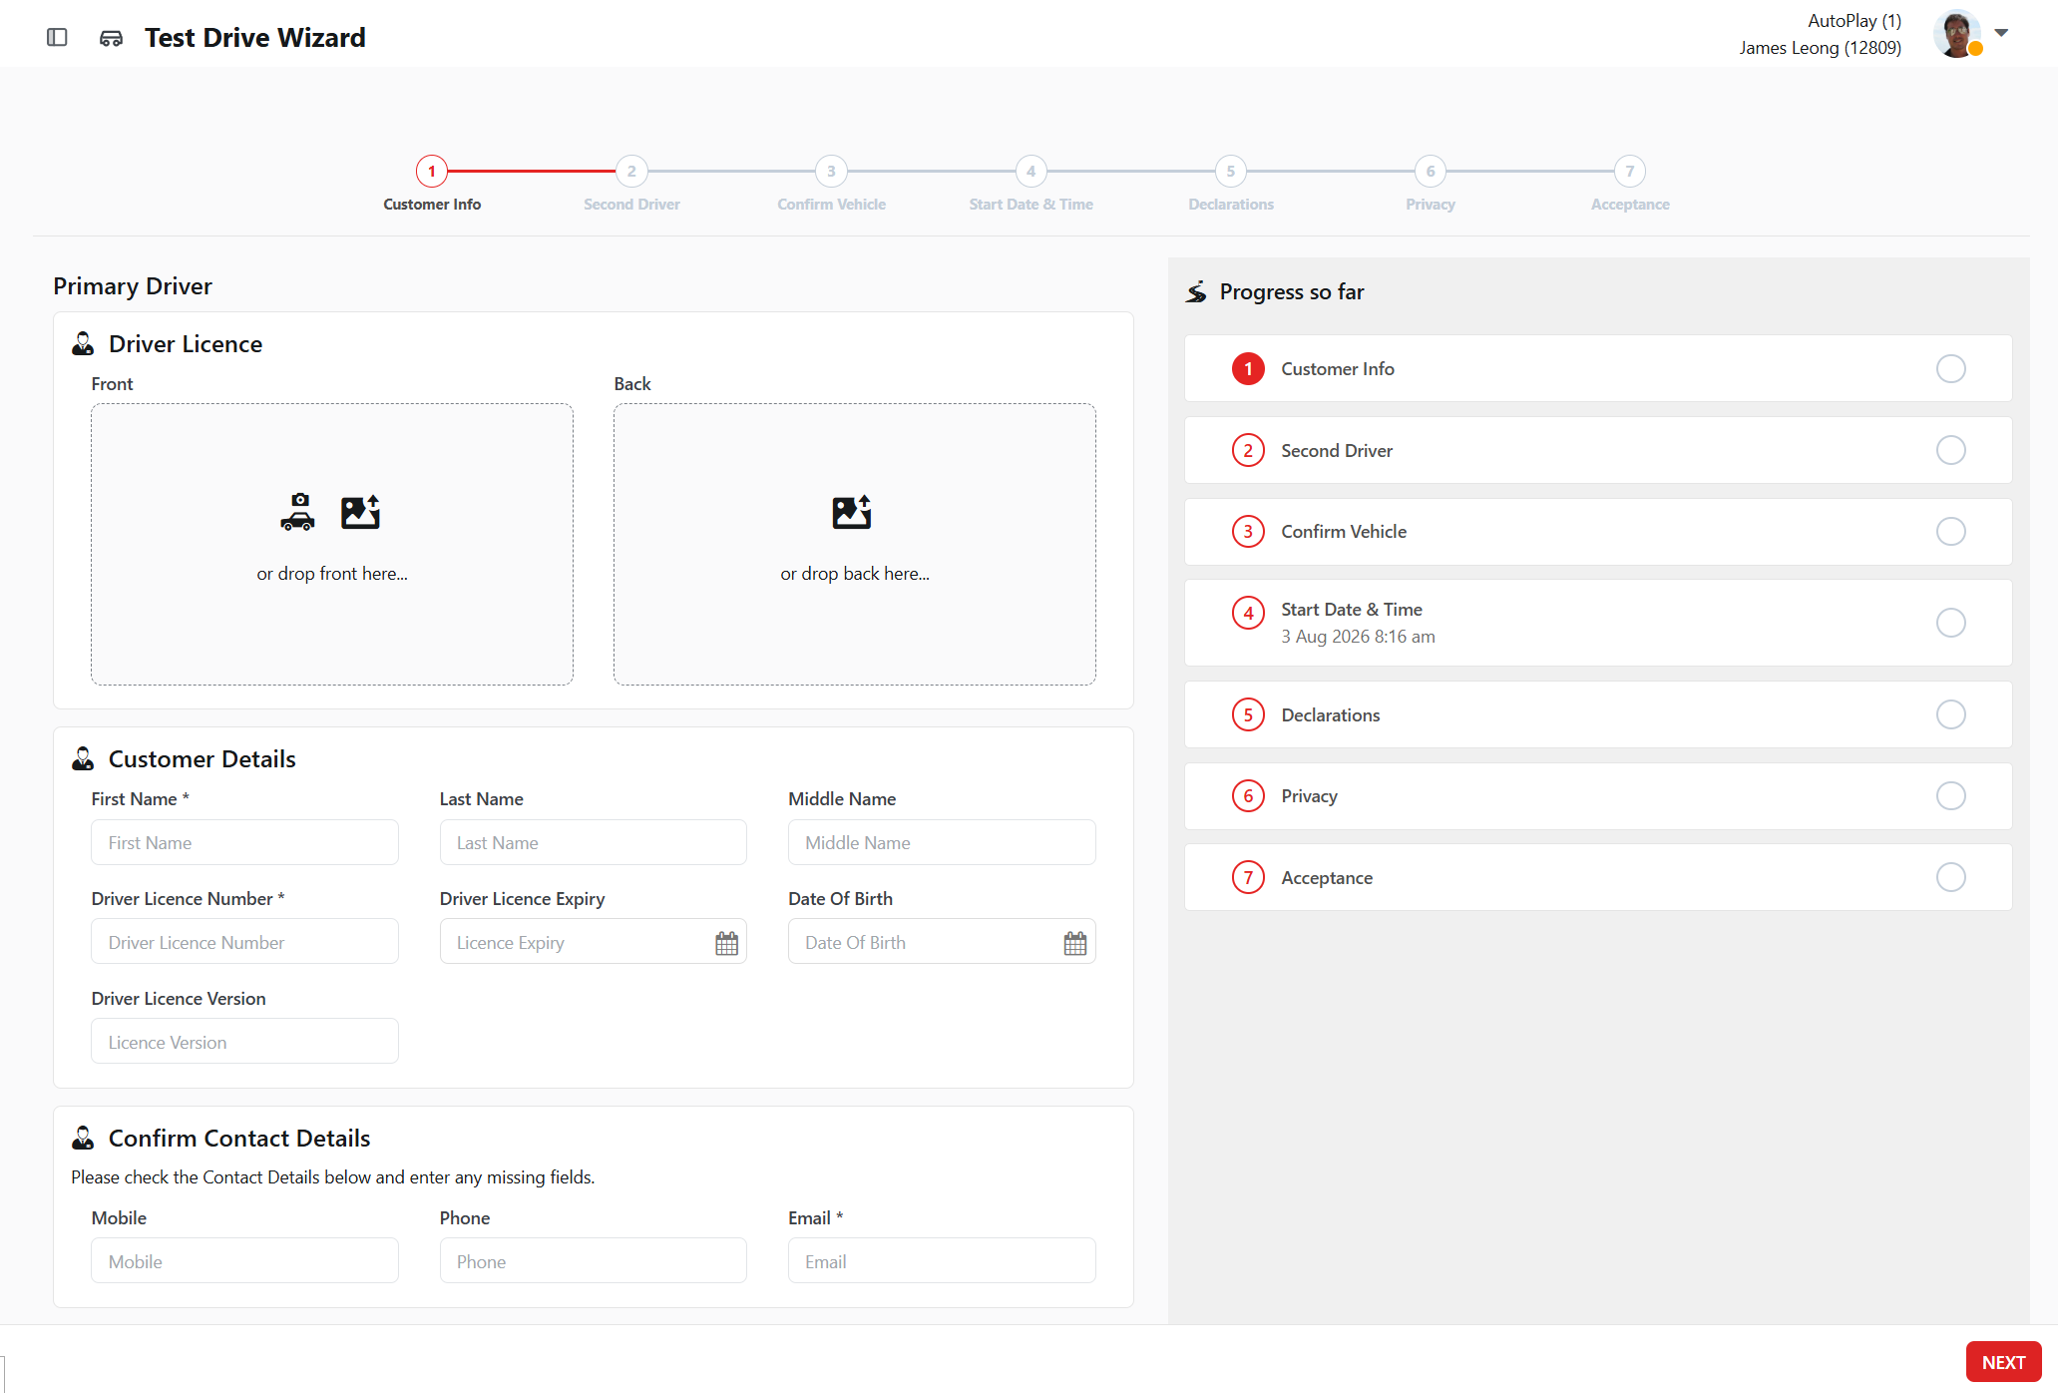Click the 'Test Drive Wizard' title
This screenshot has height=1393, width=2058.
coord(255,38)
